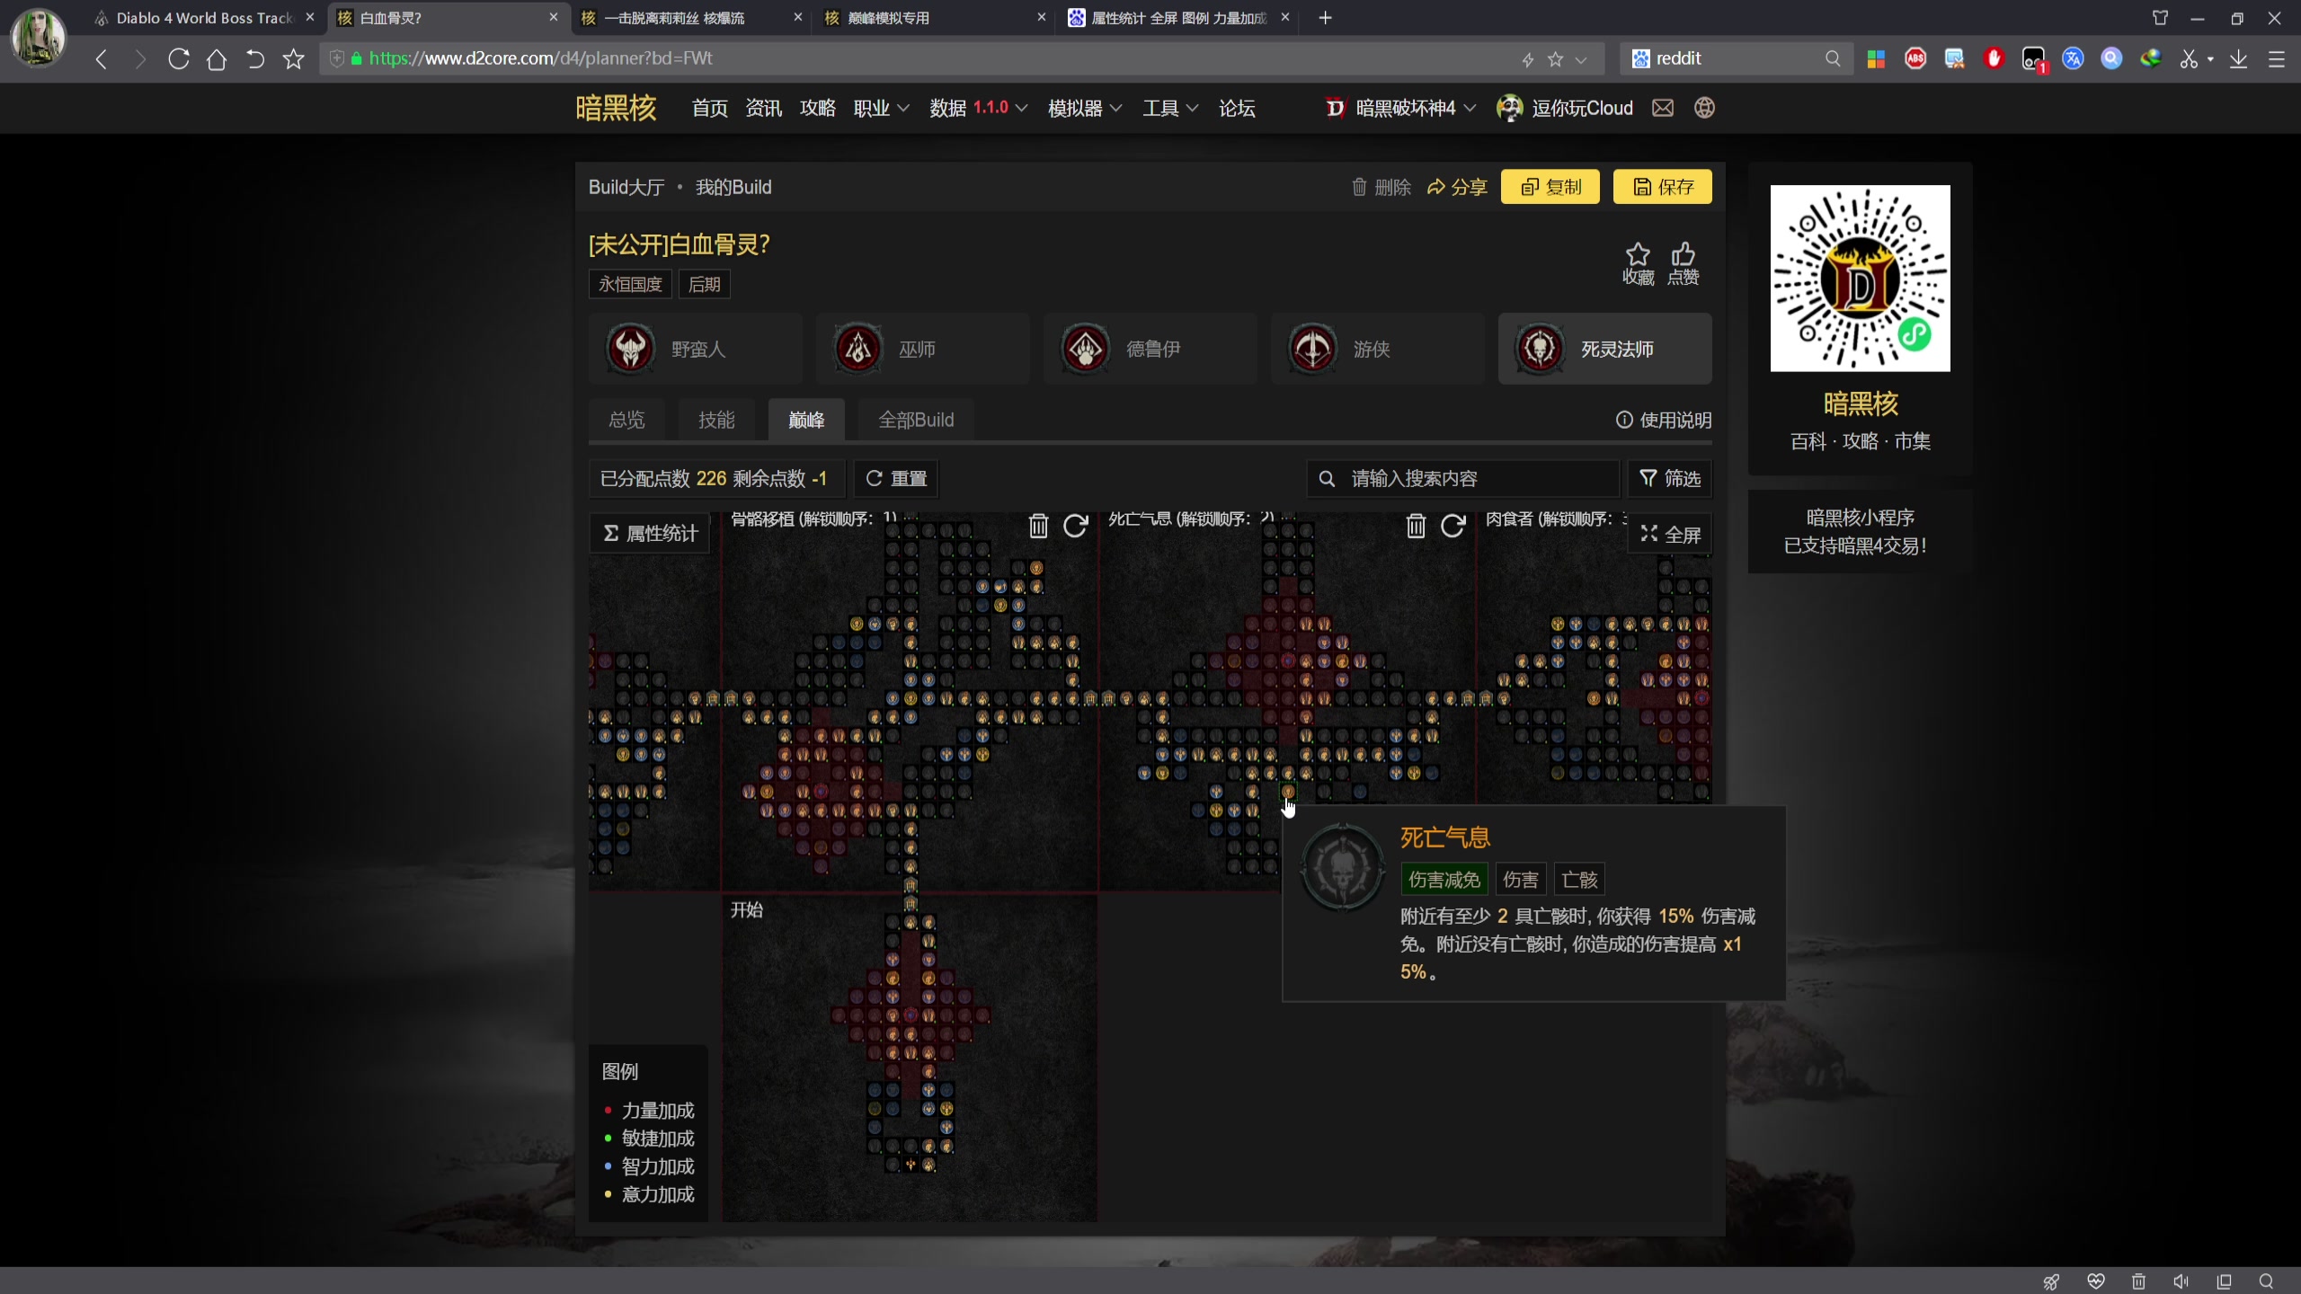Open the browser downloads icon
The image size is (2301, 1294).
[2238, 59]
